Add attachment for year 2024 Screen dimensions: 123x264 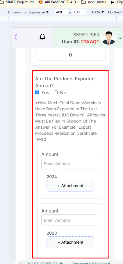[x=70, y=186]
